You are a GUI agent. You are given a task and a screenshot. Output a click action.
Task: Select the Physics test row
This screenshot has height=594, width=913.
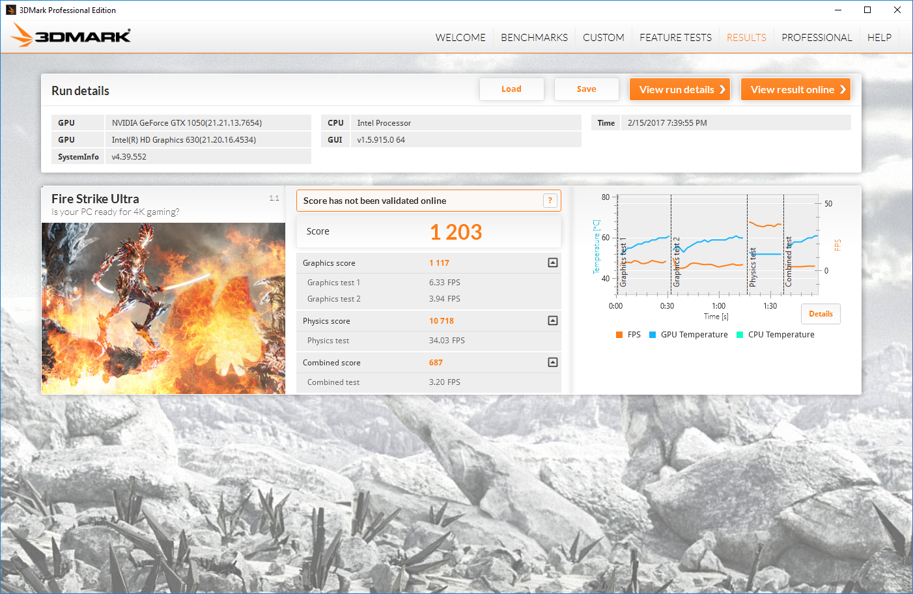(x=428, y=341)
